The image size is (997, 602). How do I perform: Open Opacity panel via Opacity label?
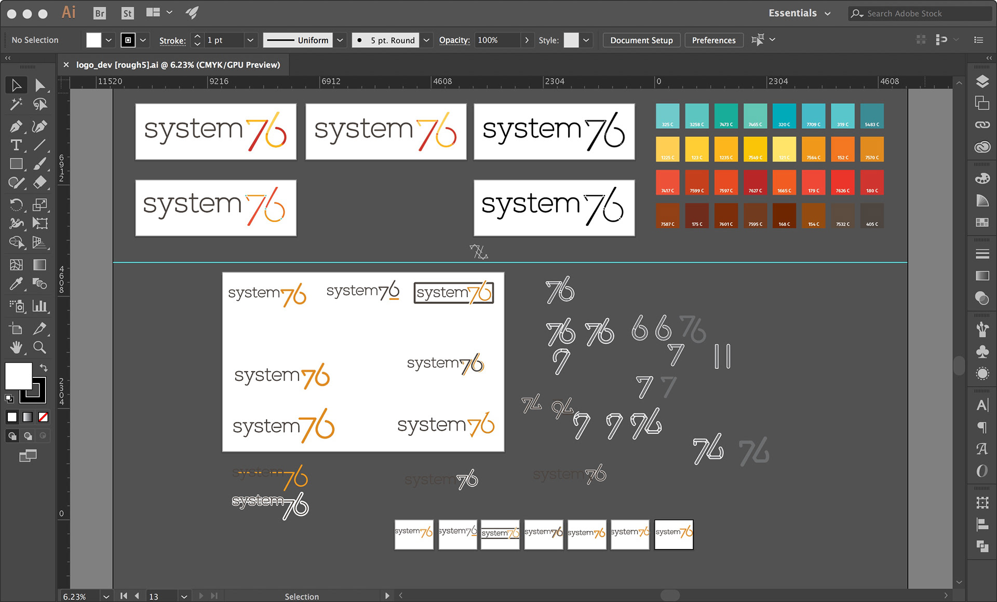454,40
